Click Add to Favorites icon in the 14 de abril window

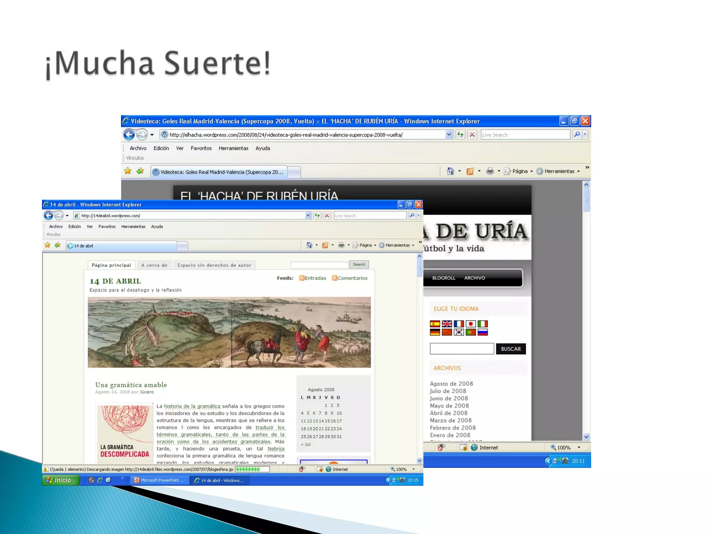tap(58, 245)
